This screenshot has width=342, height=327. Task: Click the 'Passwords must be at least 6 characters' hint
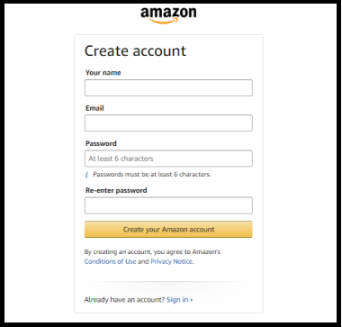pos(152,175)
